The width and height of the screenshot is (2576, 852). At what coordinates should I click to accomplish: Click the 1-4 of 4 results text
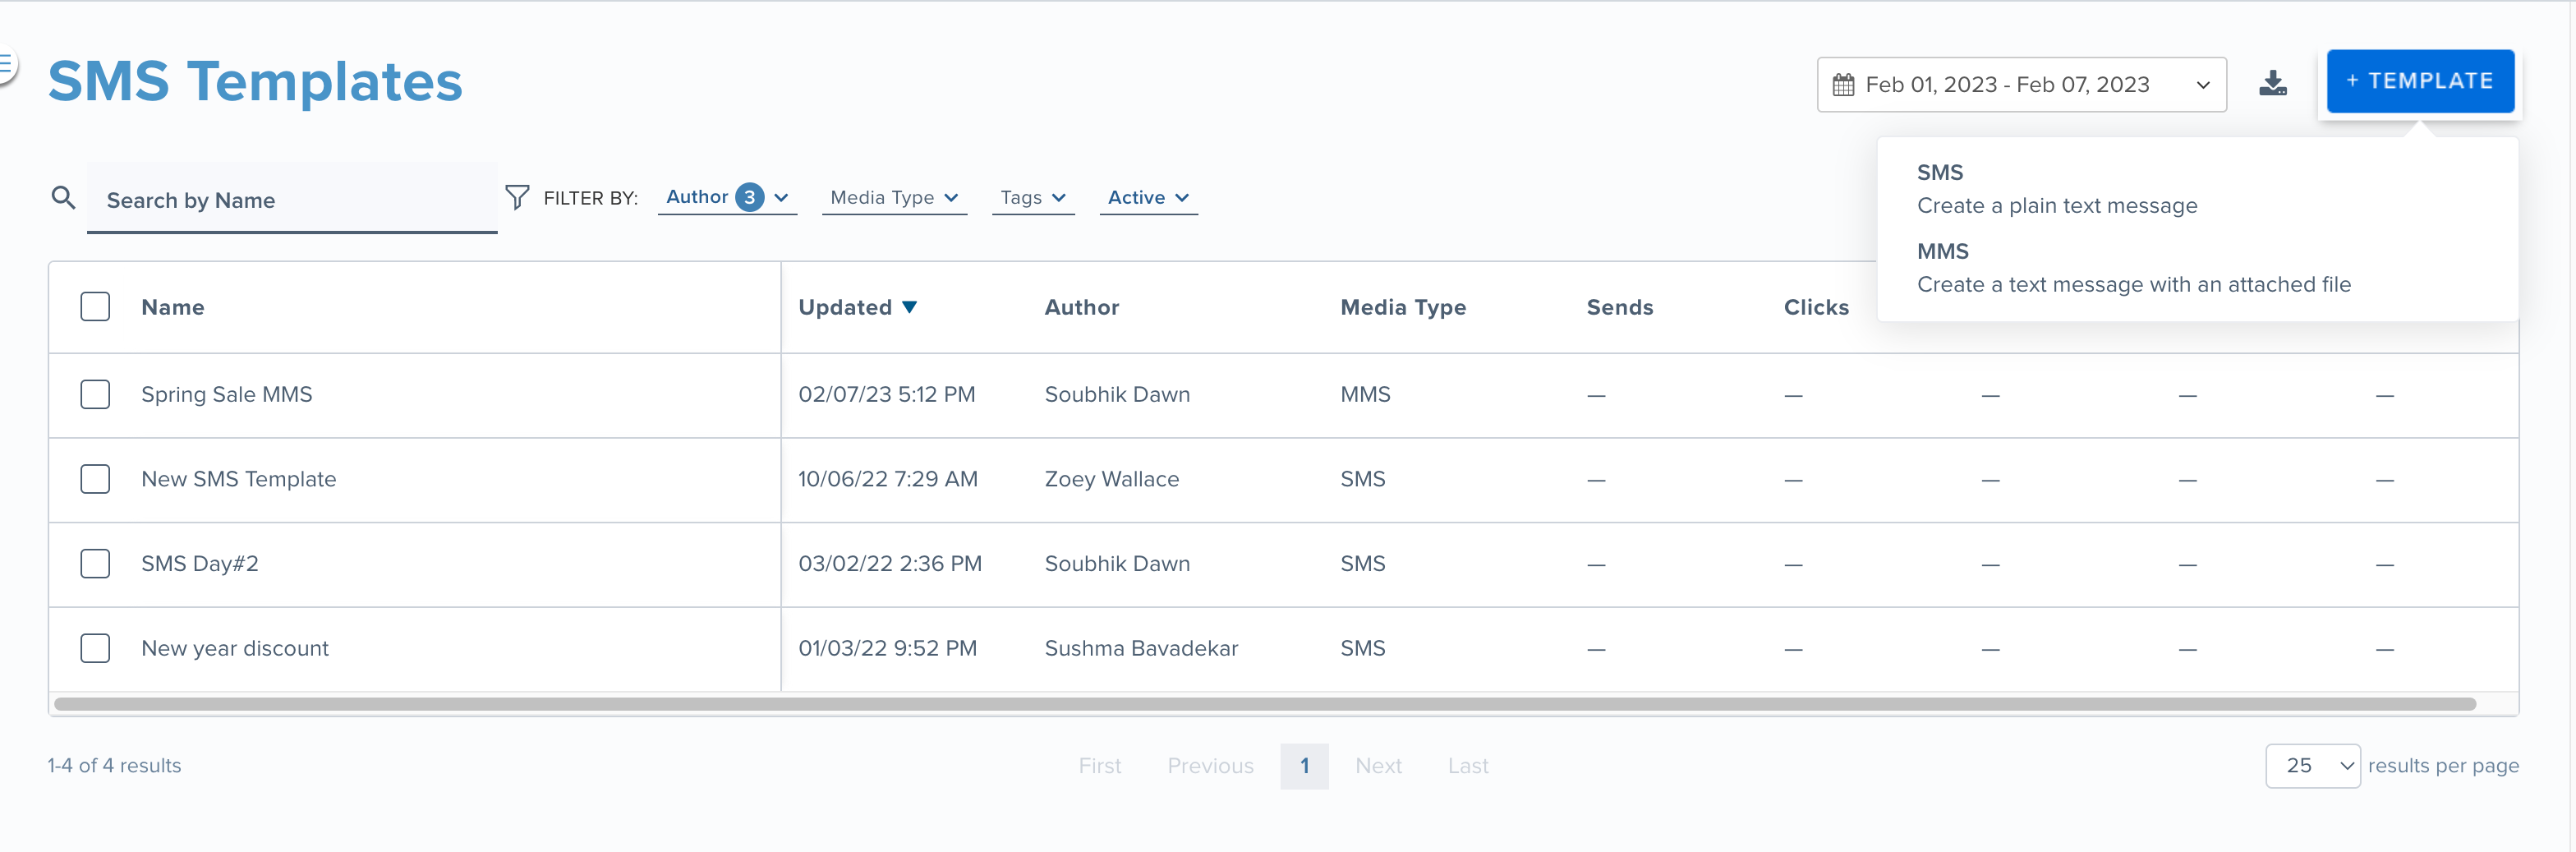(x=114, y=766)
